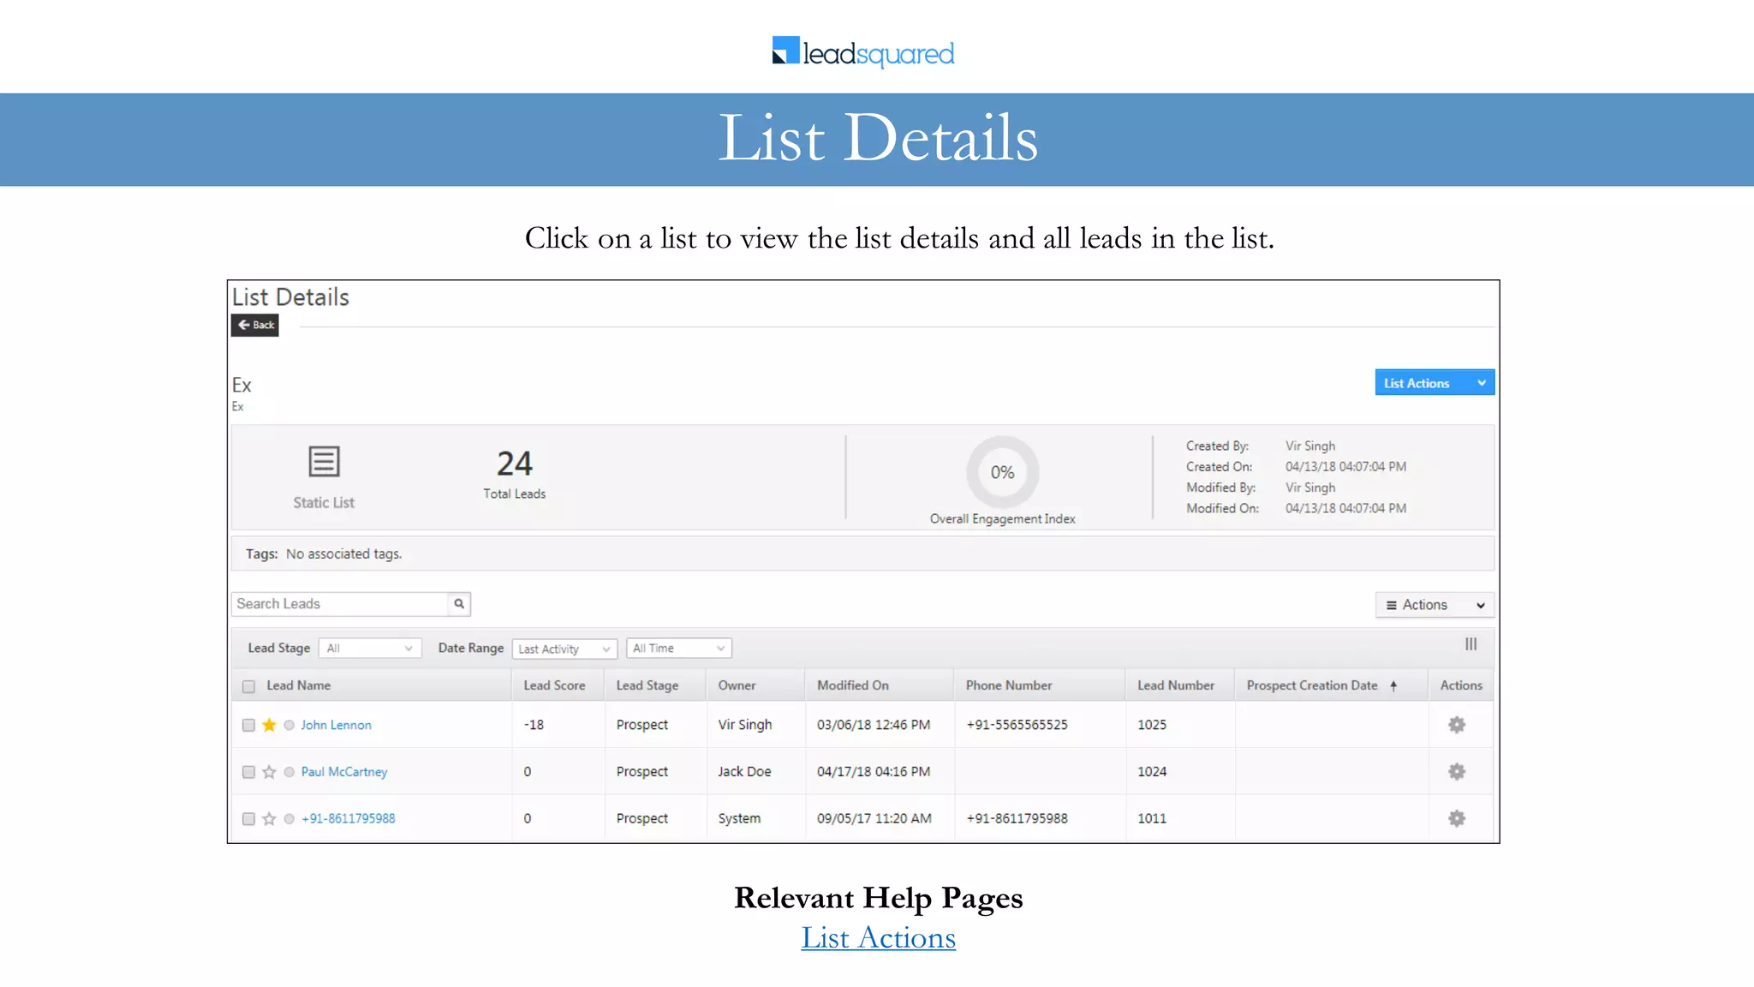Click the phone number +91-5565565525

[1017, 725]
